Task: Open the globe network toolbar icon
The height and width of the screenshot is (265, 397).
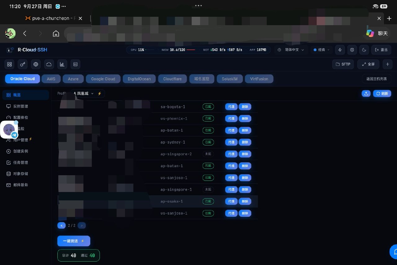Action: 36,64
